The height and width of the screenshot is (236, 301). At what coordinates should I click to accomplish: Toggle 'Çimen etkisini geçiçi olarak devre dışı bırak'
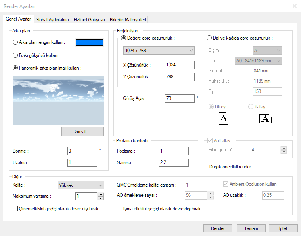[x=15, y=209]
